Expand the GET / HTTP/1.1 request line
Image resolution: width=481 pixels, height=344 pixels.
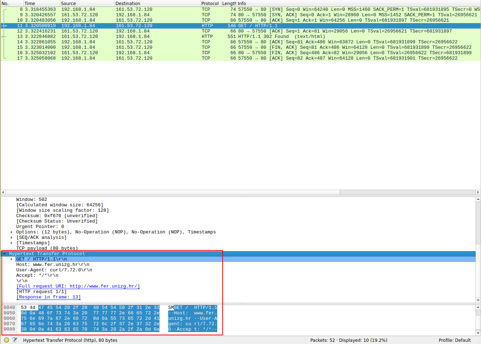(x=12, y=259)
